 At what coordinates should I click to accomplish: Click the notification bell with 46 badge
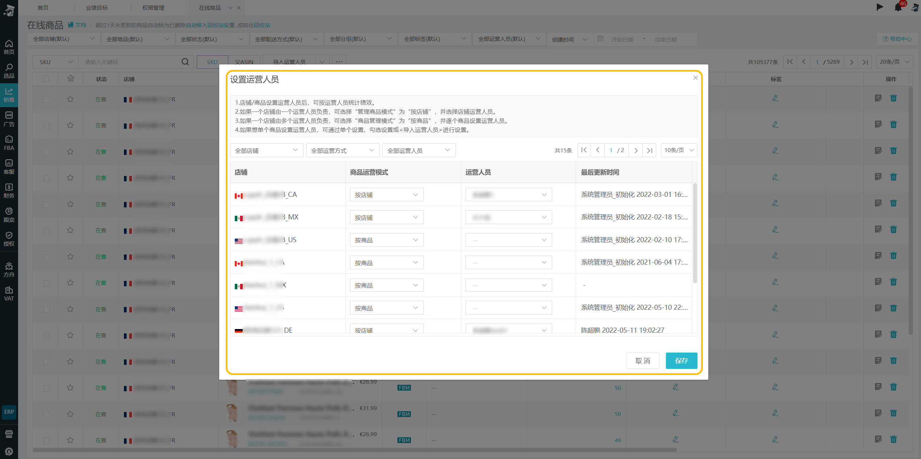[x=898, y=7]
